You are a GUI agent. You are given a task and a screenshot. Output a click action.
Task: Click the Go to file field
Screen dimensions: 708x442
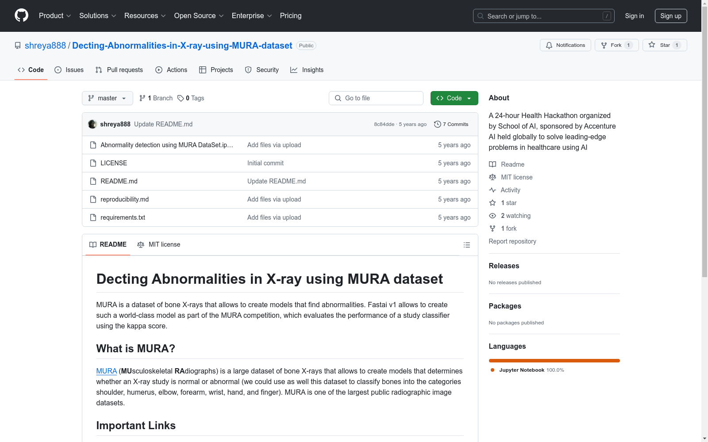pyautogui.click(x=376, y=98)
